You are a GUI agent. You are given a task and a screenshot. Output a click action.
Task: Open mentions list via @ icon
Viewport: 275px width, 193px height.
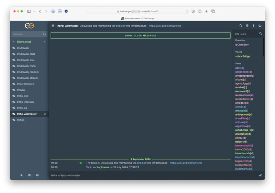[247, 26]
